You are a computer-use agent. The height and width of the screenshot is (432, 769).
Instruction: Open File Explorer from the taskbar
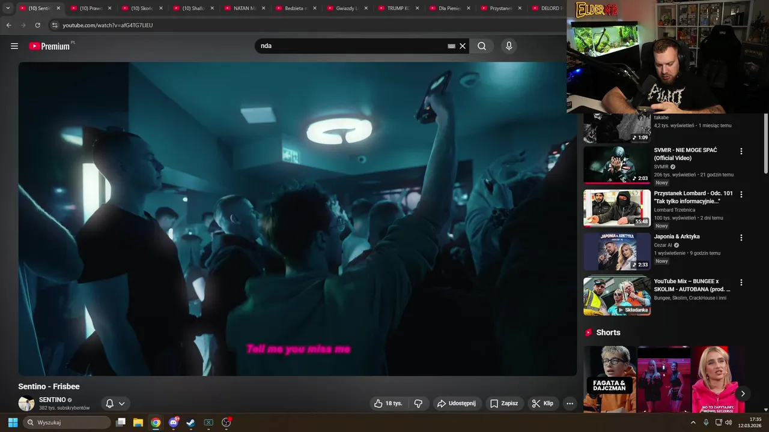[138, 422]
